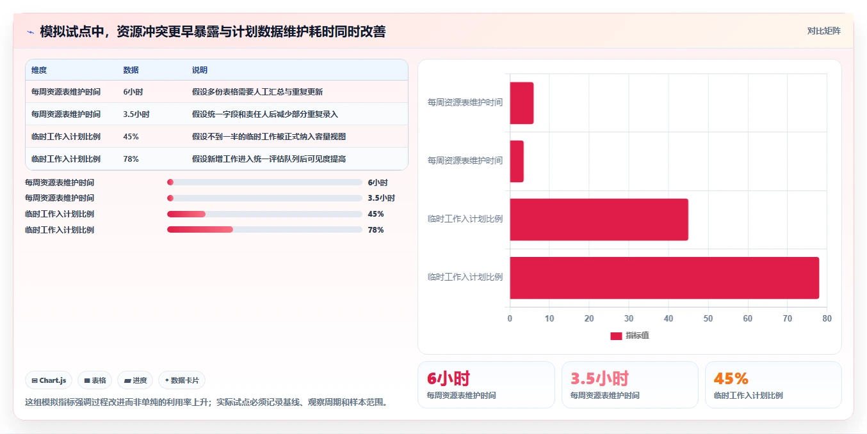
Task: Click the chart bar reaching 78
Action: (664, 278)
